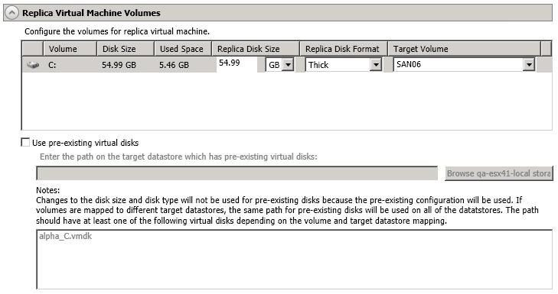
Task: Click the 5.46 GB used space cell
Action: [174, 65]
